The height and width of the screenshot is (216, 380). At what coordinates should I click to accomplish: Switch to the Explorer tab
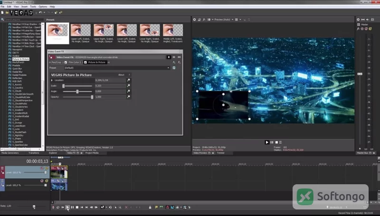[x=53, y=153]
